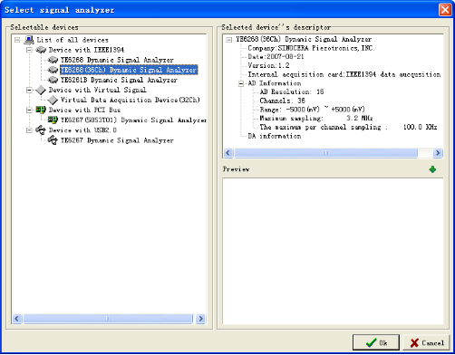Click the Company:SINOCERA Piezotronics descriptor row
455x355 pixels.
point(311,48)
